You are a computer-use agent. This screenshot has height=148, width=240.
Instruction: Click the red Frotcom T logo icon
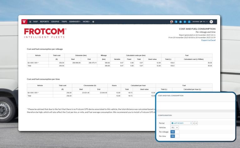(24, 21)
